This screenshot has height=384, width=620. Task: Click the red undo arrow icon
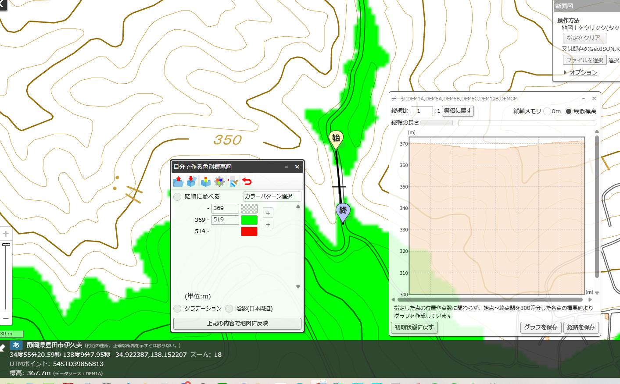247,181
